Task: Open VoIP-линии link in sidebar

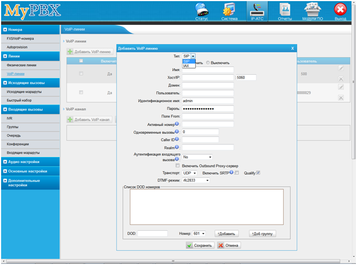Action: pos(16,74)
